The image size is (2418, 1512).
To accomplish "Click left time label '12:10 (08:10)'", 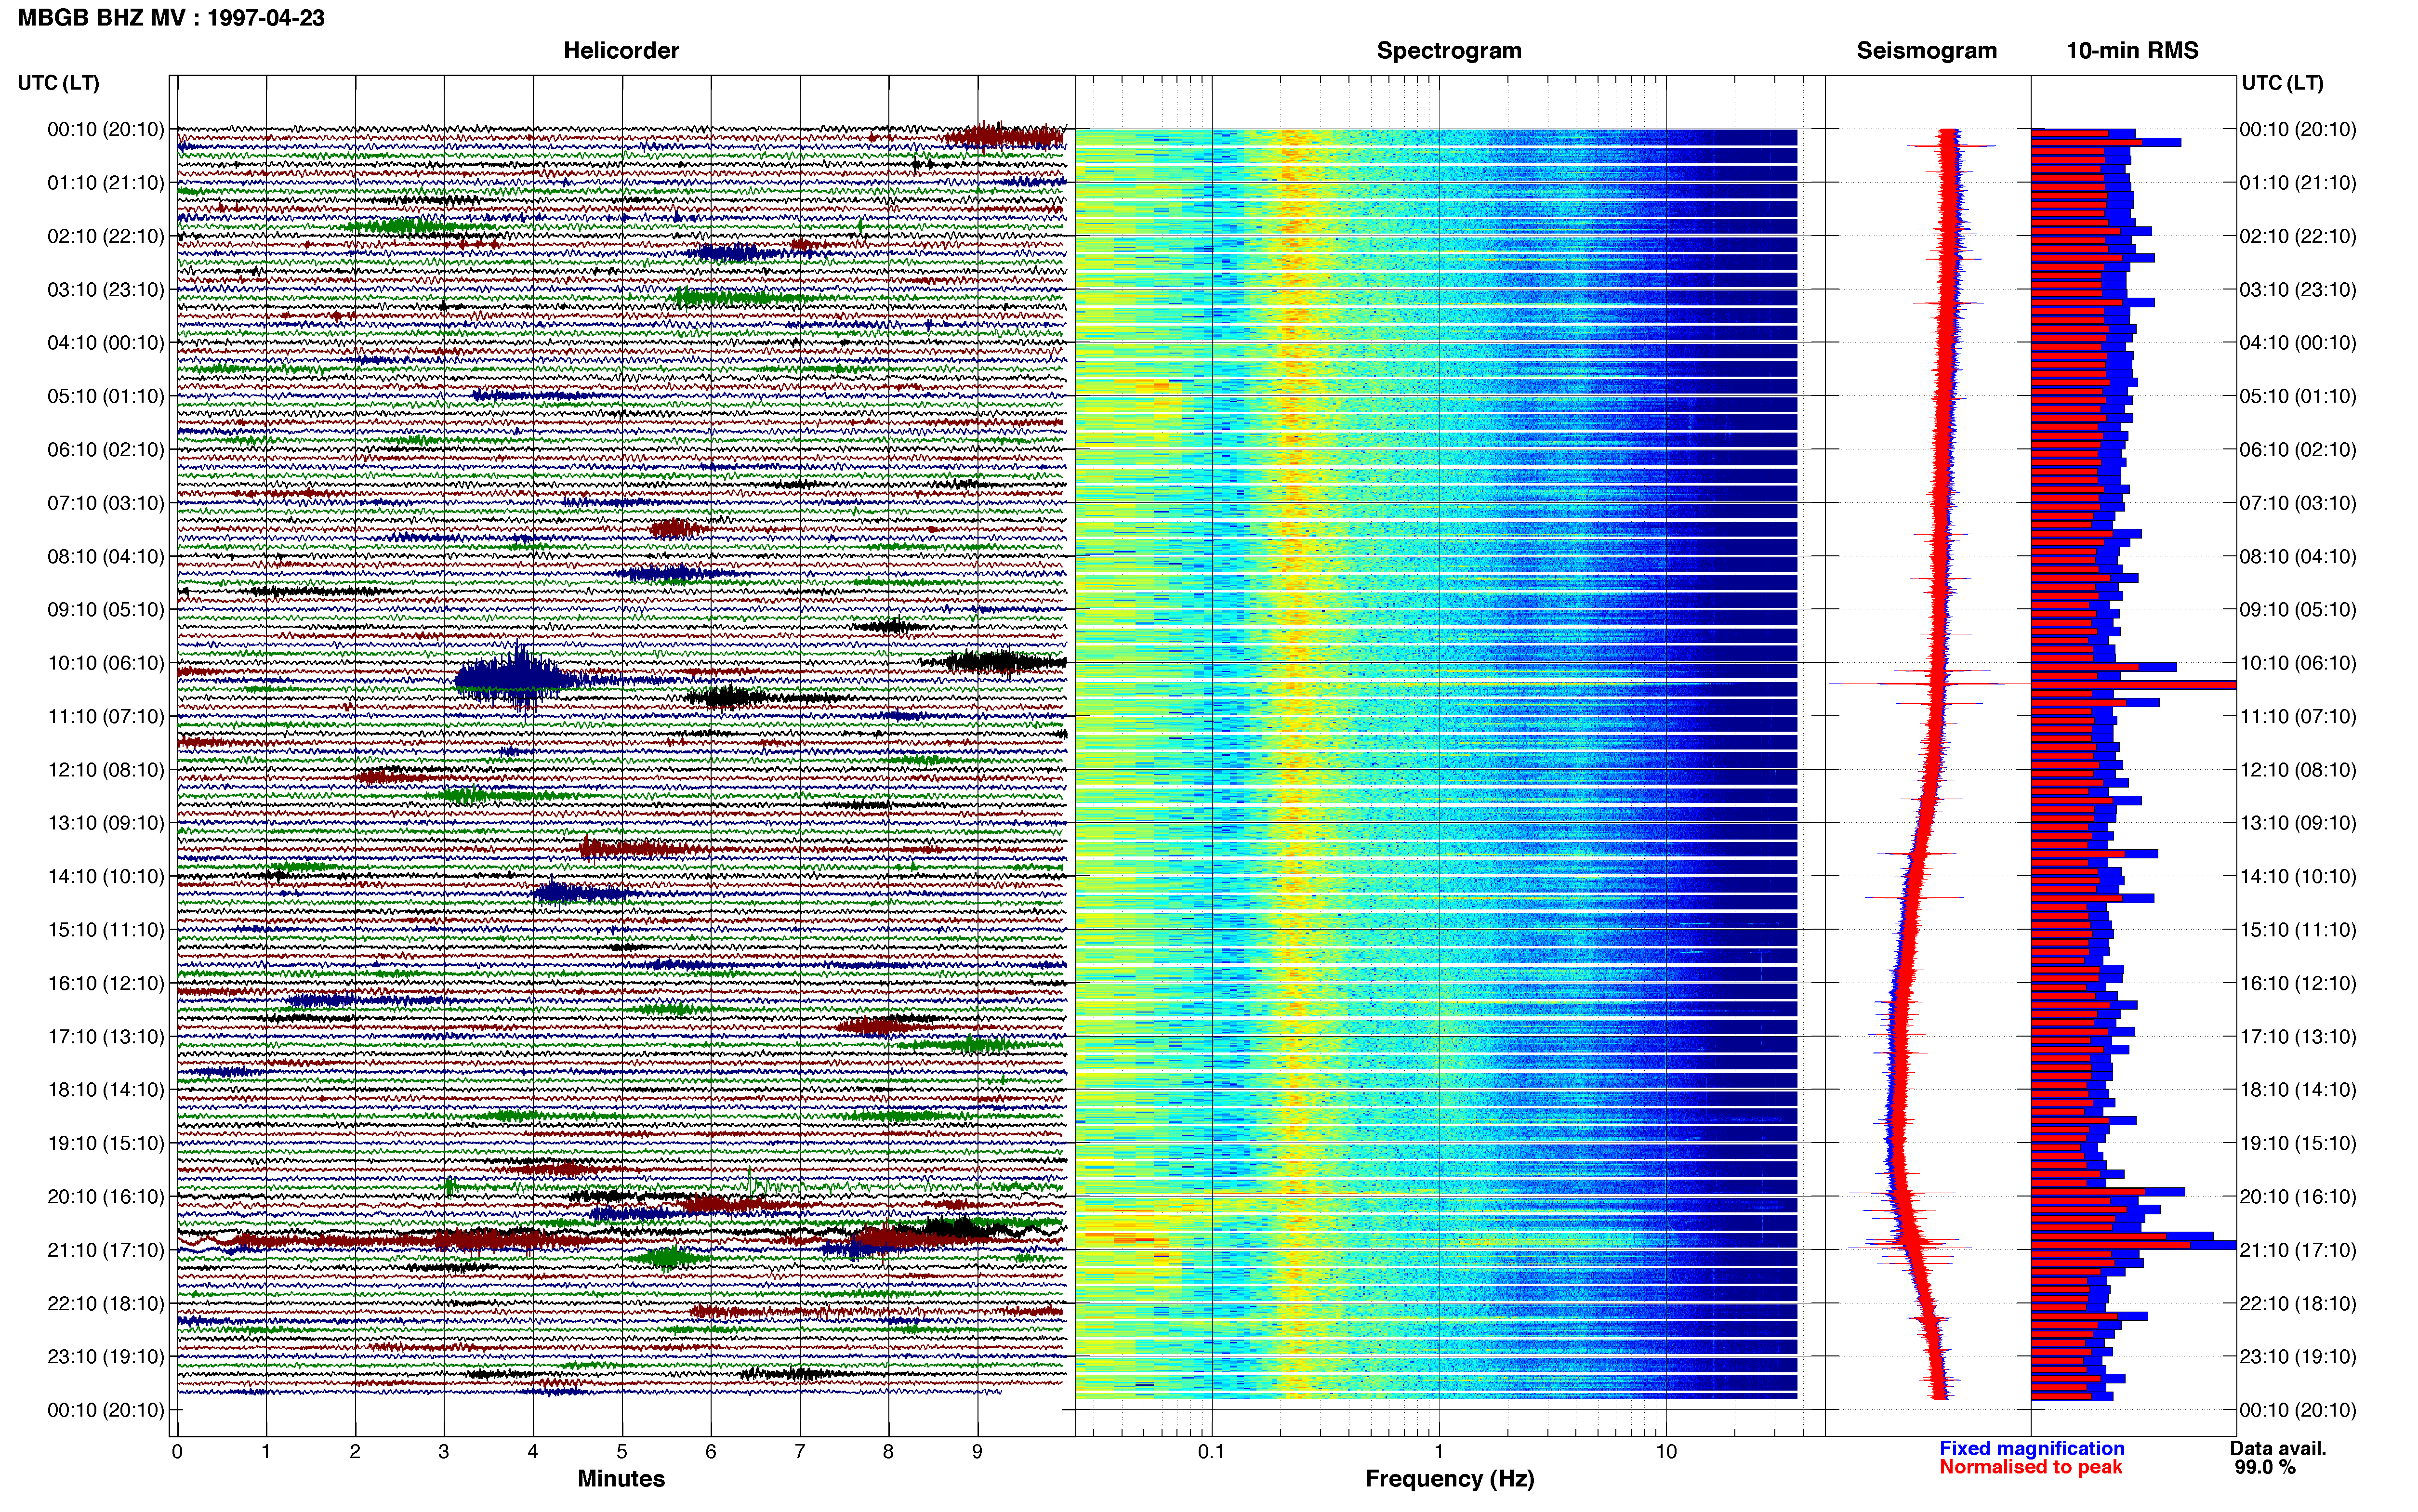I will click(106, 770).
